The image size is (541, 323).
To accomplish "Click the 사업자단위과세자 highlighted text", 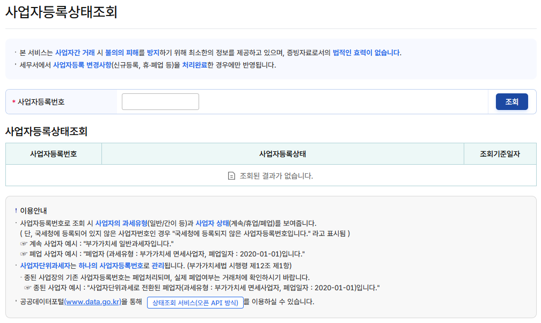I will (x=45, y=266).
